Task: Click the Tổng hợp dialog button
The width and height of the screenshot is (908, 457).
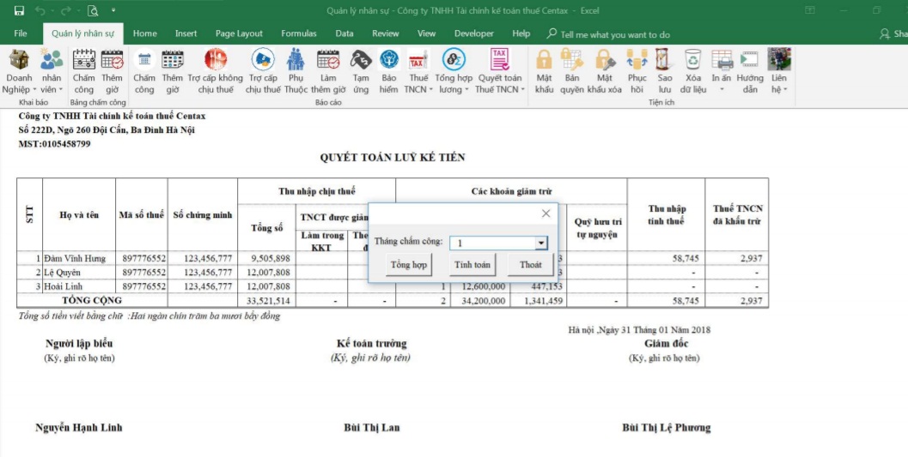Action: (409, 265)
